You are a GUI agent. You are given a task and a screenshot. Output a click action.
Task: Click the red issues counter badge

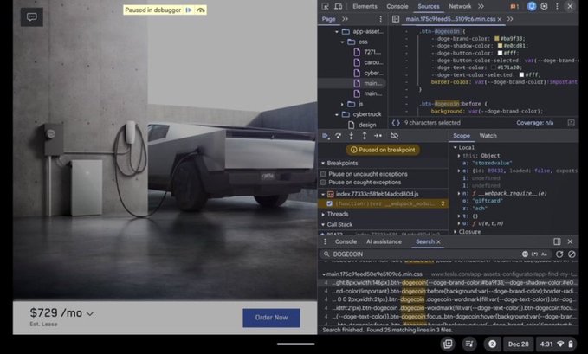[514, 6]
